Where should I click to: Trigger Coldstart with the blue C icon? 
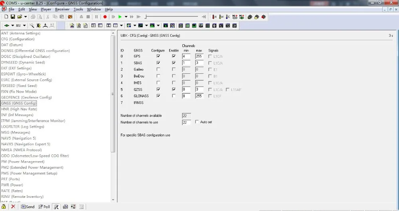228,17
